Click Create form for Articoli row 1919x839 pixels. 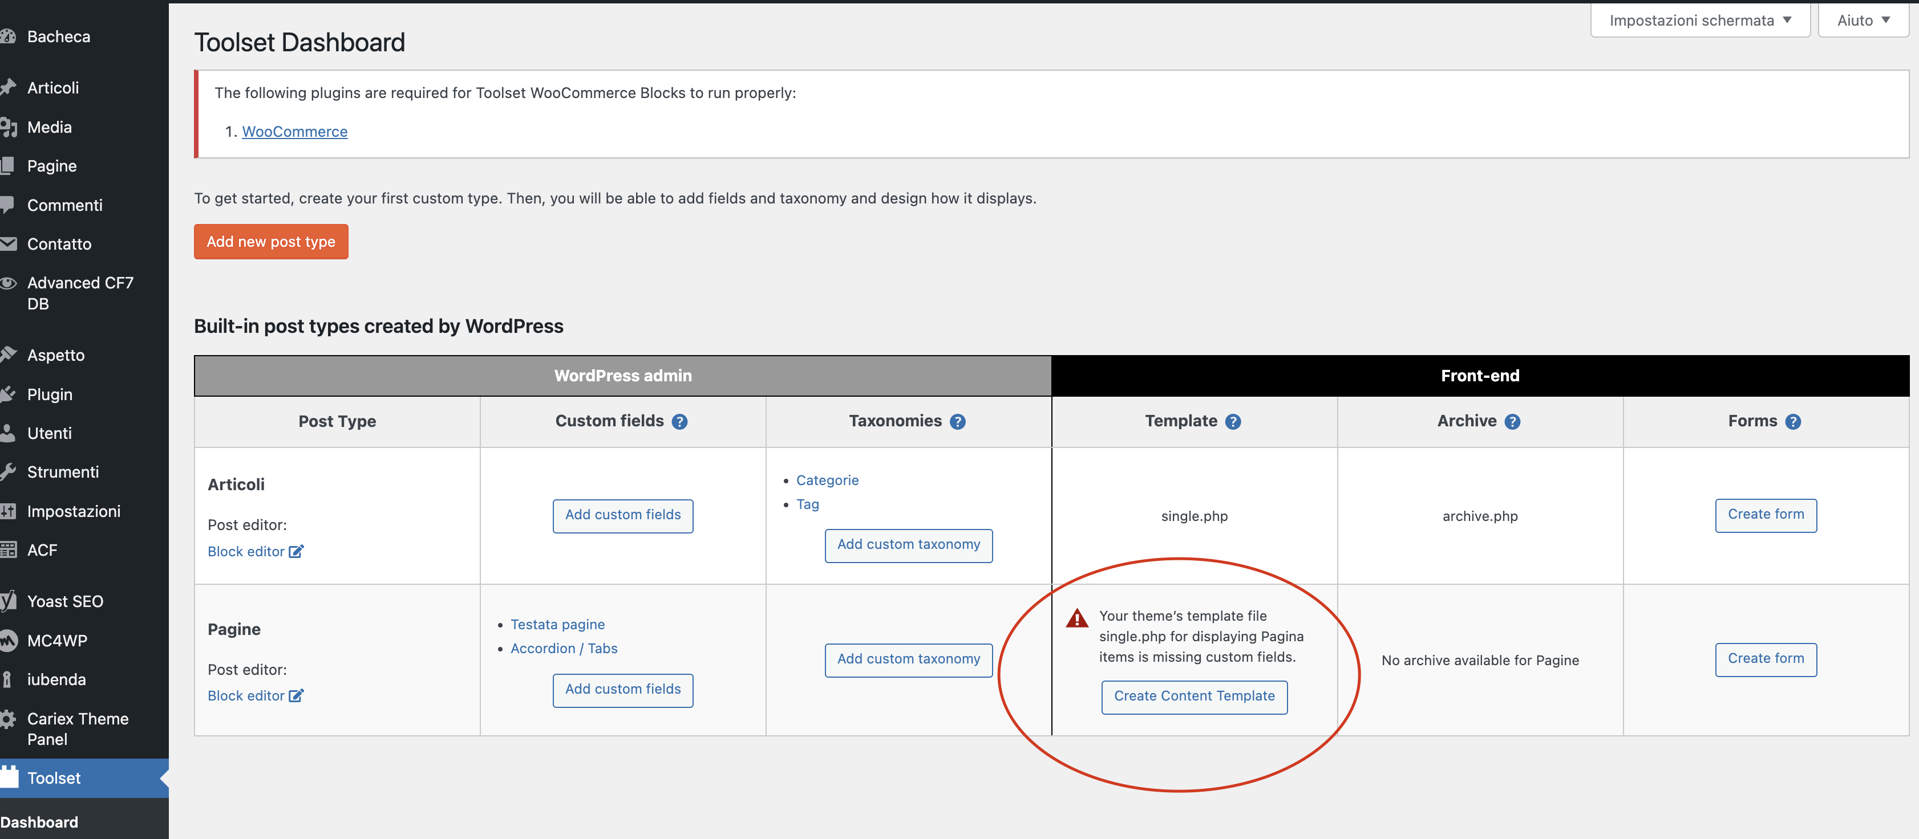[1765, 515]
